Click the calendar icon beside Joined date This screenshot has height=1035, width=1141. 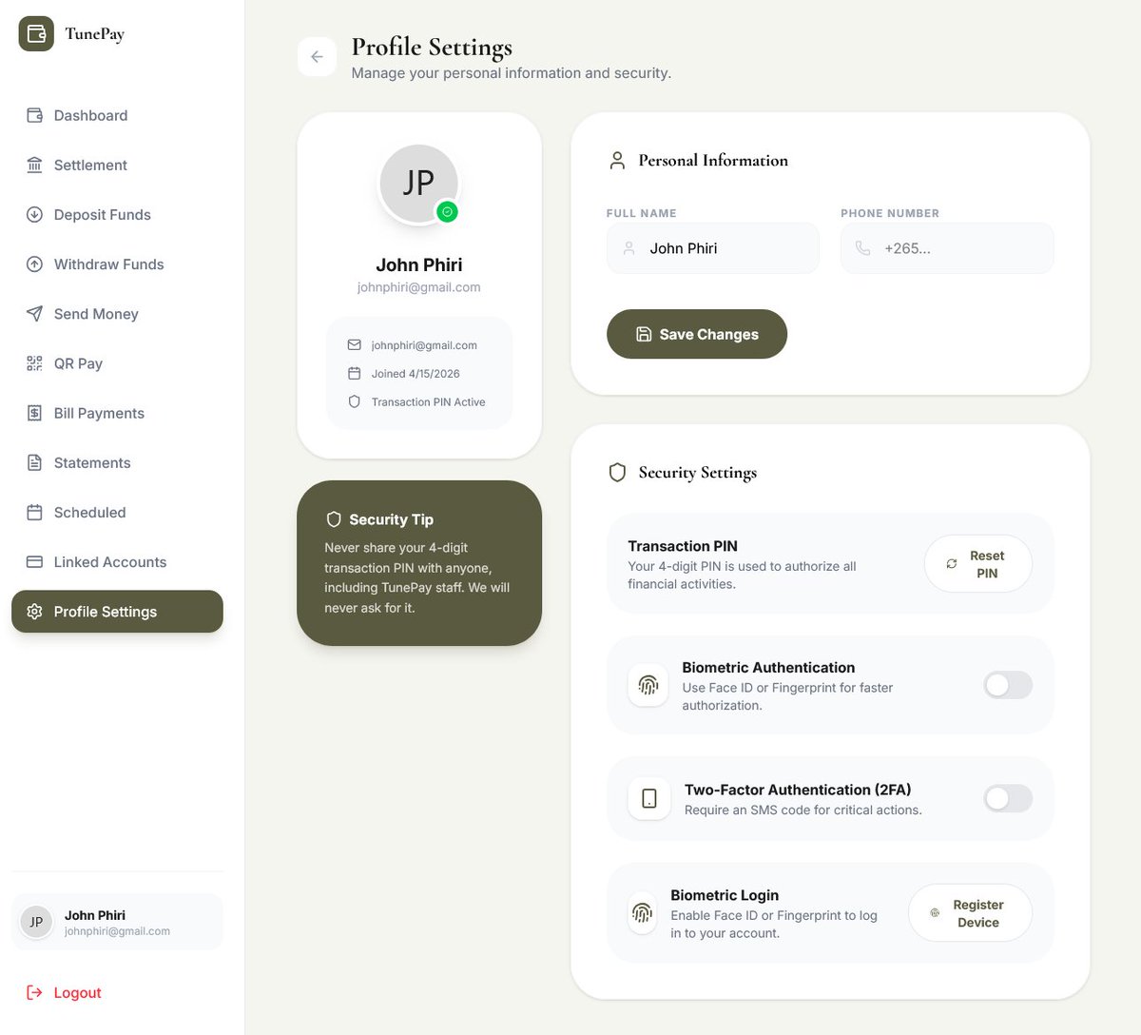[354, 373]
